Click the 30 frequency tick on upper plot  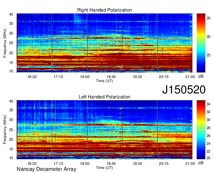11,33
